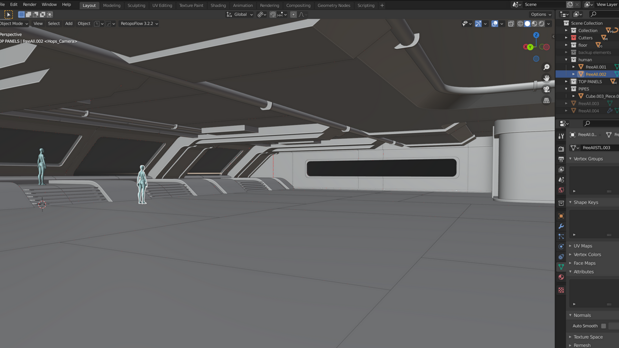Open the Render properties tab icon

[561, 149]
